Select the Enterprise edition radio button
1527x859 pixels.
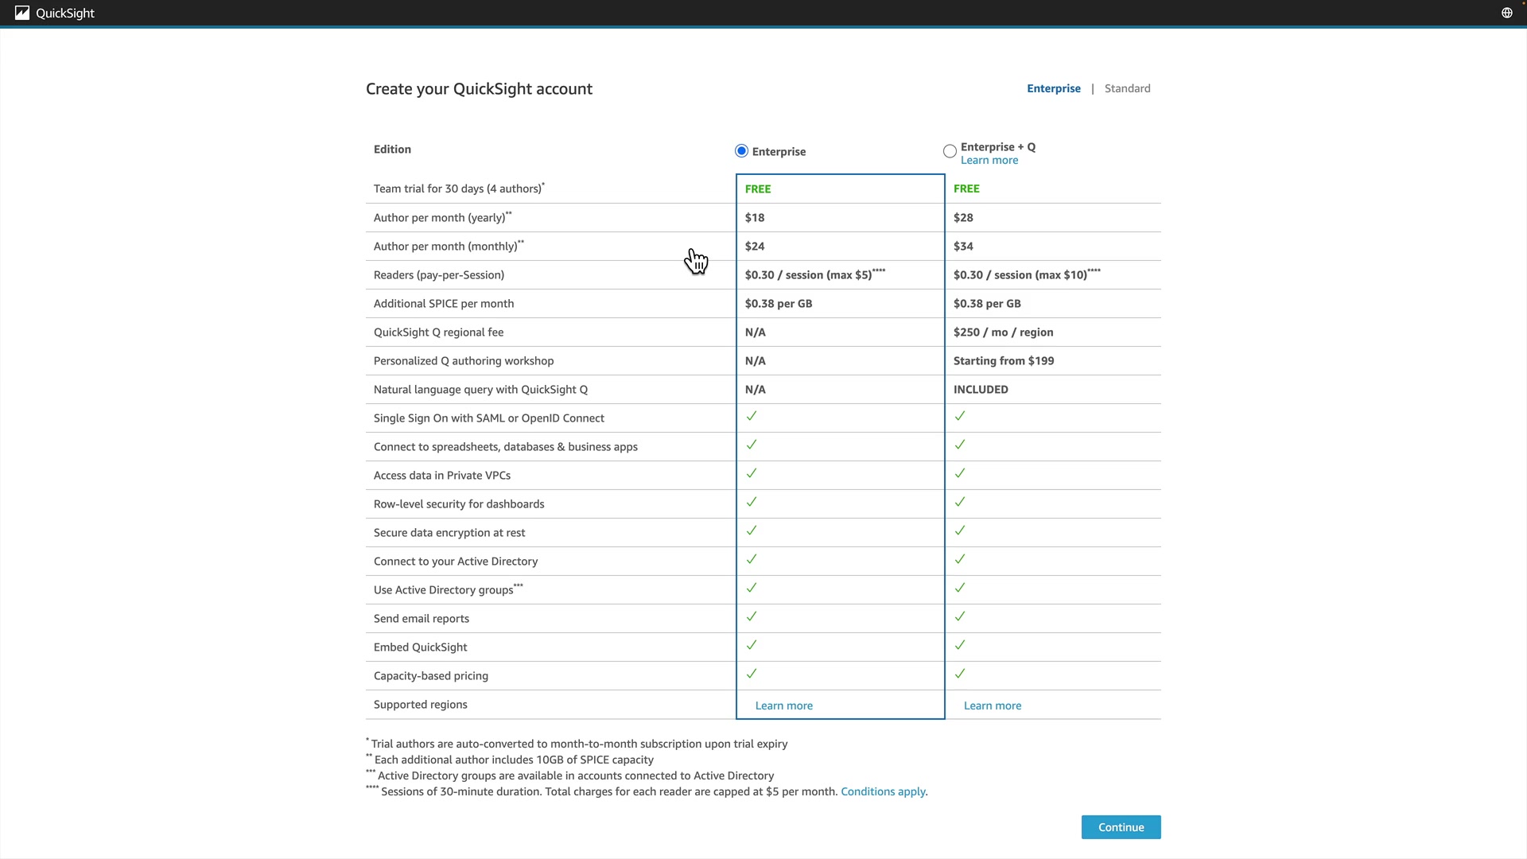pos(741,151)
